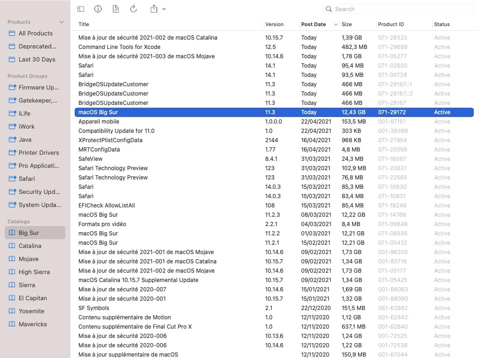Click the Mavericks catalog book icon
This screenshot has height=358, width=478.
pyautogui.click(x=12, y=324)
